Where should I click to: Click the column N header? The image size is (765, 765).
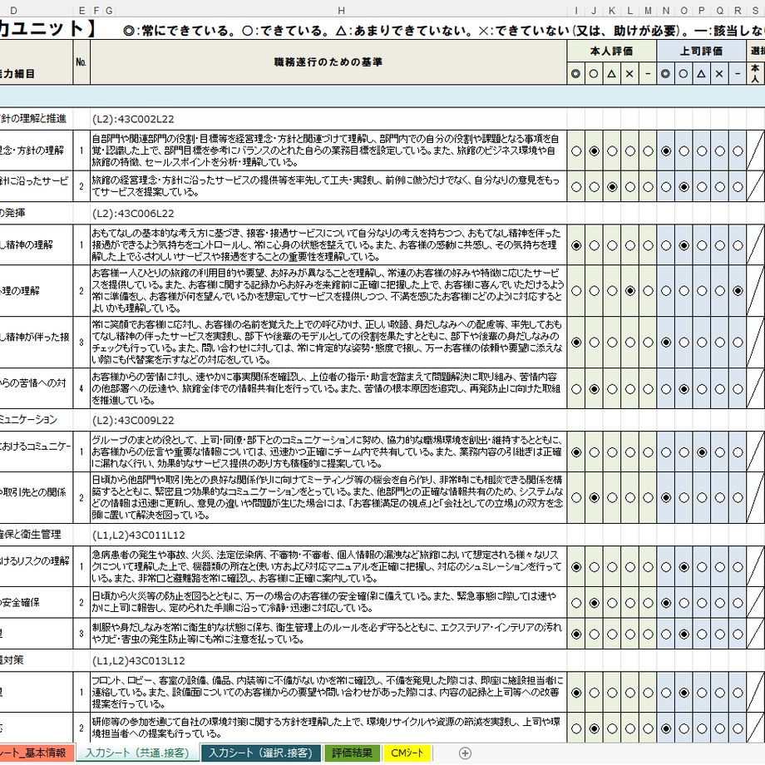666,11
